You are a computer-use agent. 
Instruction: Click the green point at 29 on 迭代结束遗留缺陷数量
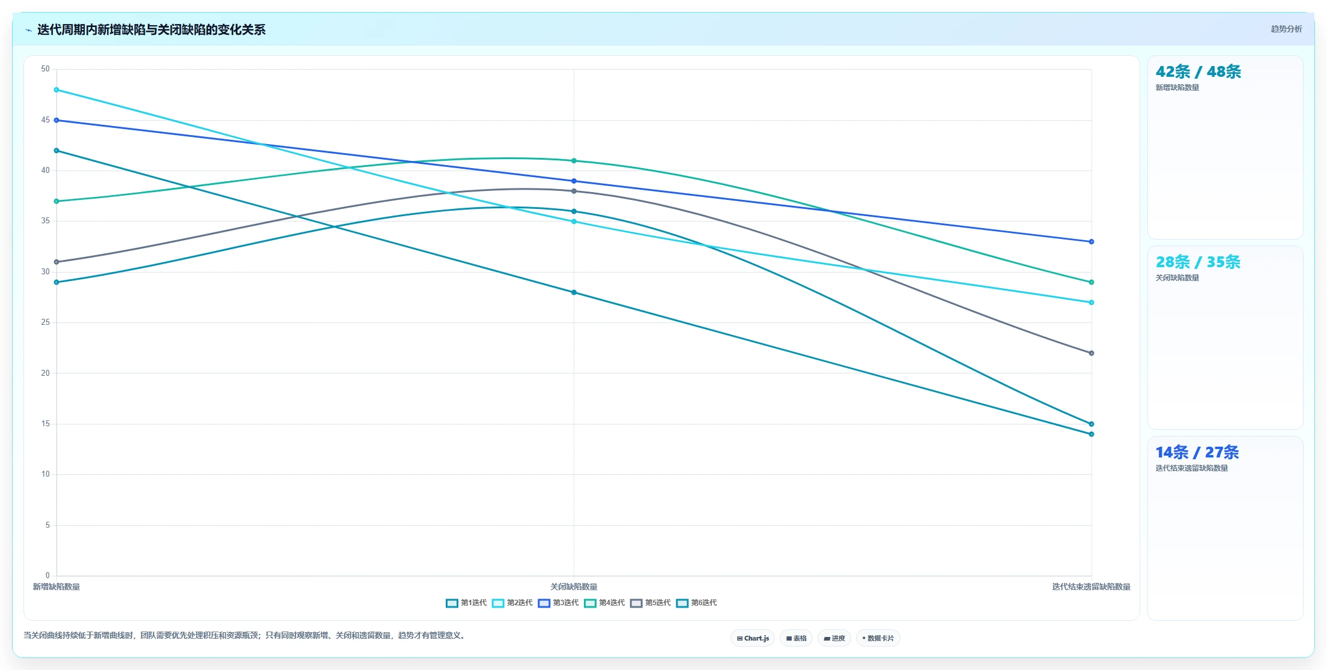[1092, 282]
